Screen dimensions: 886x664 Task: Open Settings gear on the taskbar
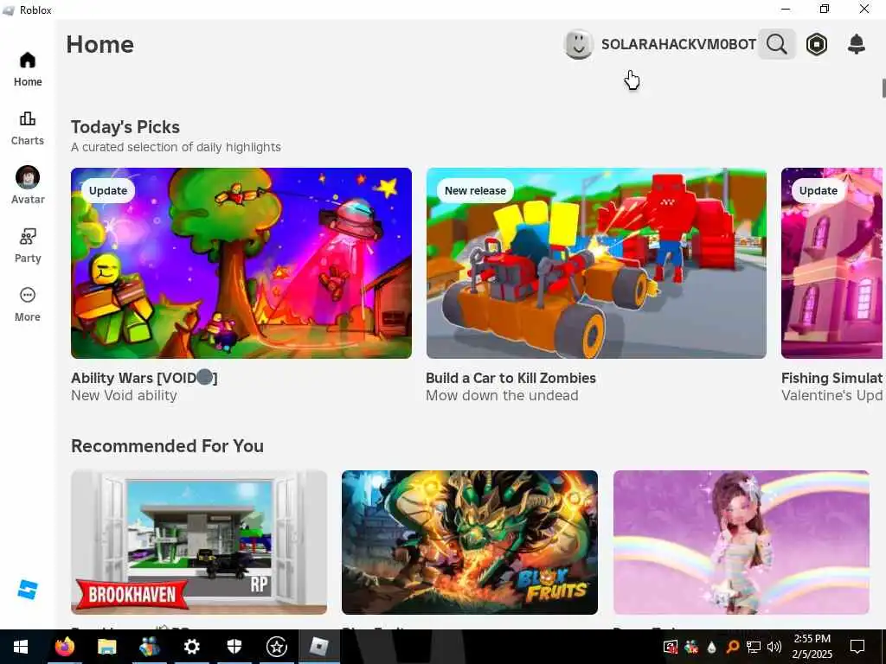191,647
